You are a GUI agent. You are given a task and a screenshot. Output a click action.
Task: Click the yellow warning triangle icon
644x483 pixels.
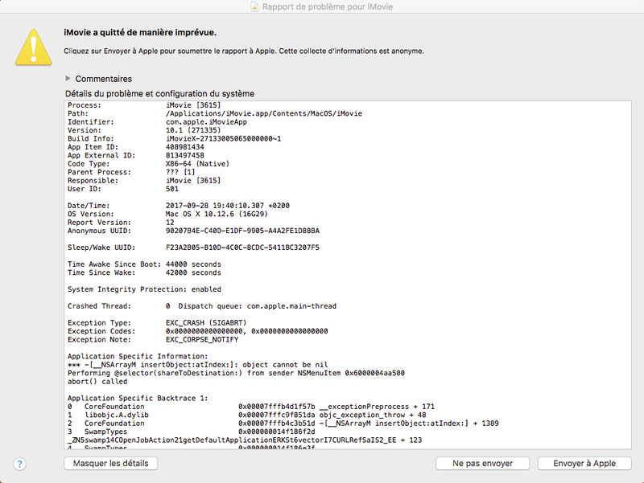[33, 47]
